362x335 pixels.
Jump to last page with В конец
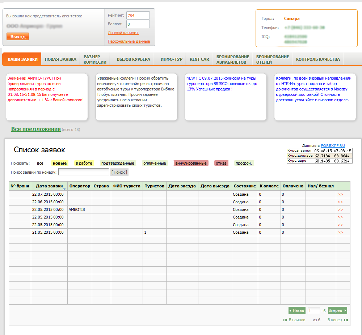337,320
